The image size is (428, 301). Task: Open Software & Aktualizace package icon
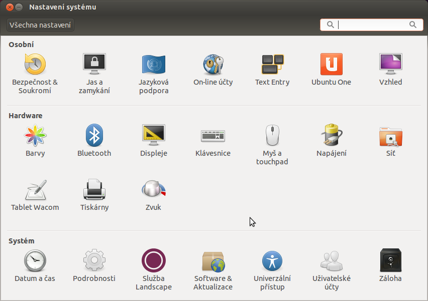pyautogui.click(x=213, y=261)
